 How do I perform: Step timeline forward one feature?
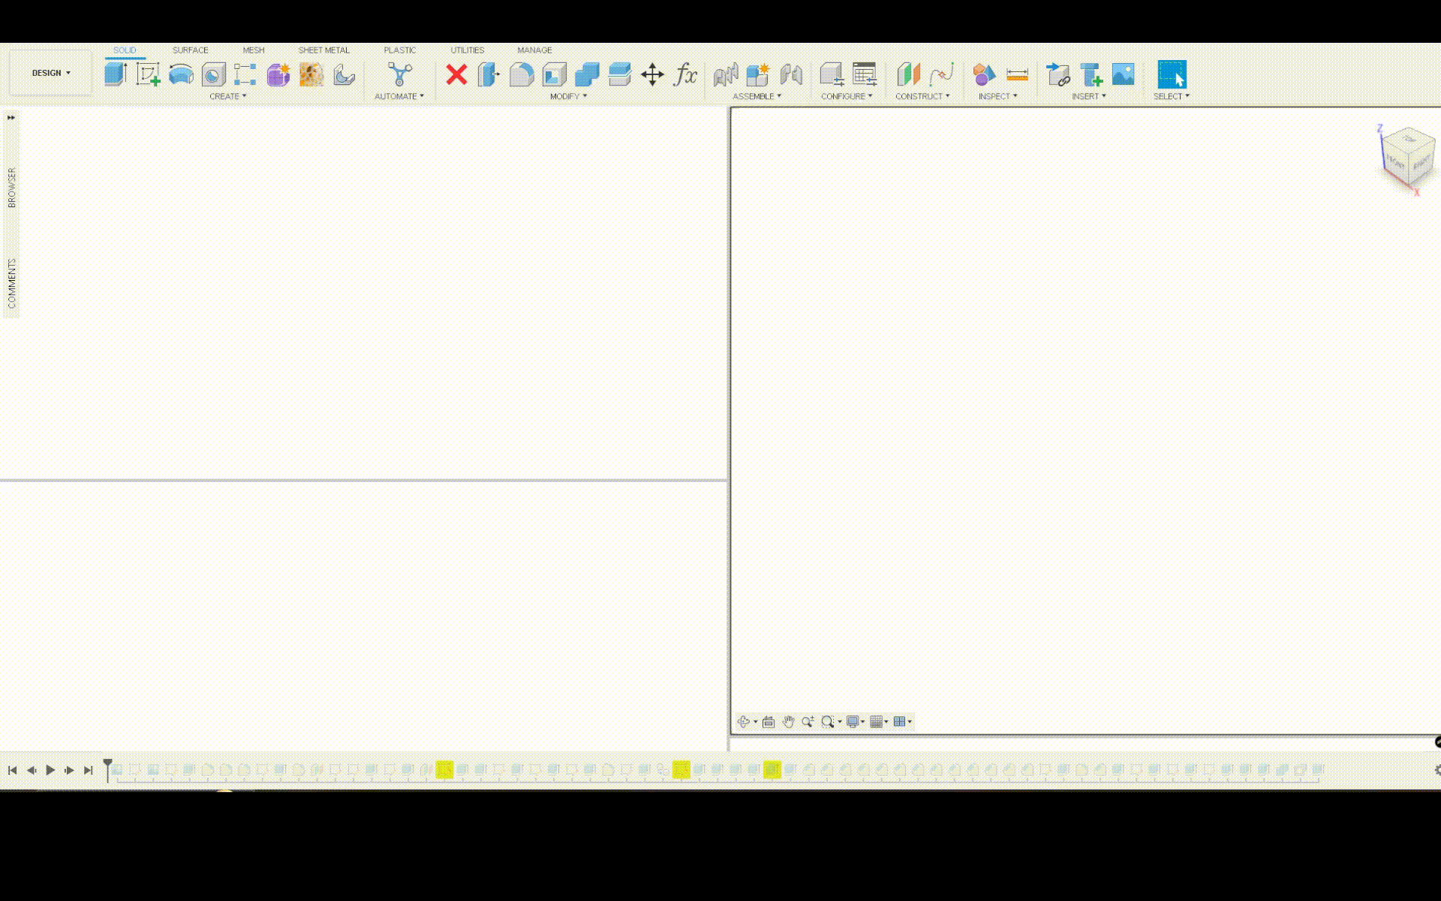pyautogui.click(x=69, y=770)
